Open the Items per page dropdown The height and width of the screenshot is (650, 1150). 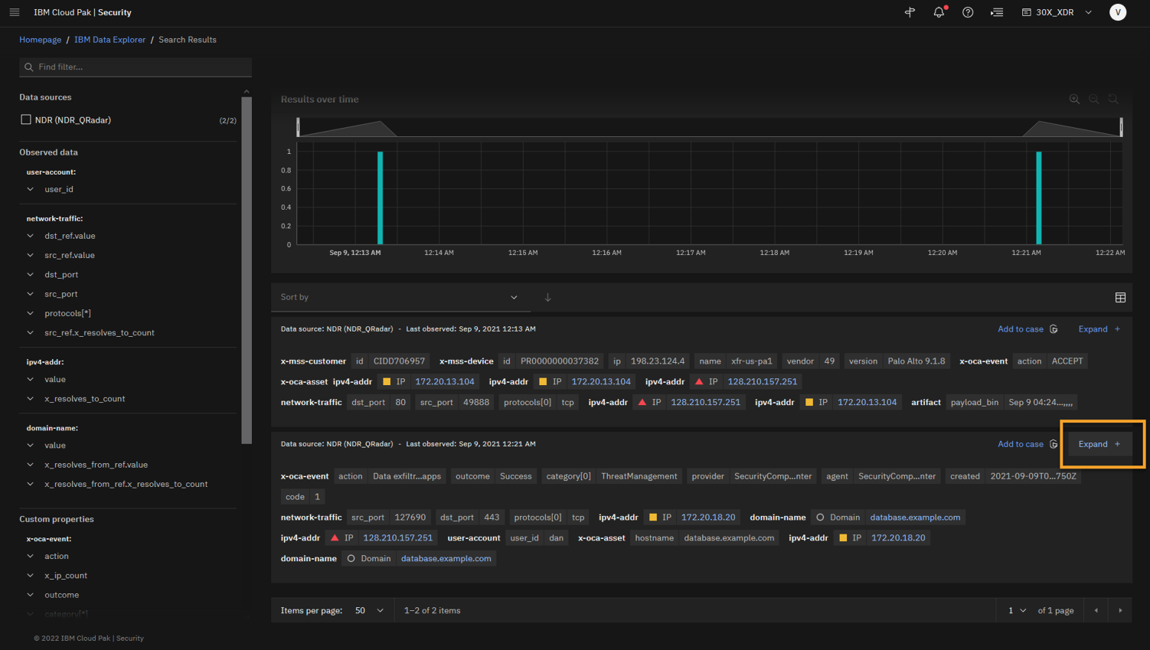[x=369, y=610]
